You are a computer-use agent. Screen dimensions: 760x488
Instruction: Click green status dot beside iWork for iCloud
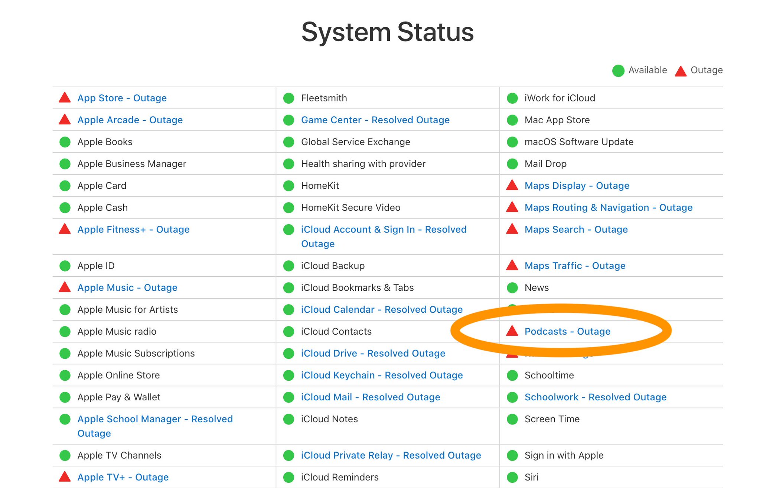coord(512,98)
